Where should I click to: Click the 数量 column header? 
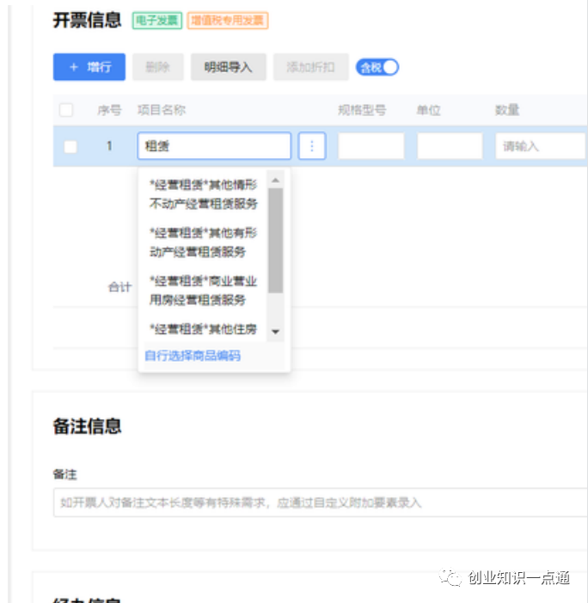[507, 110]
